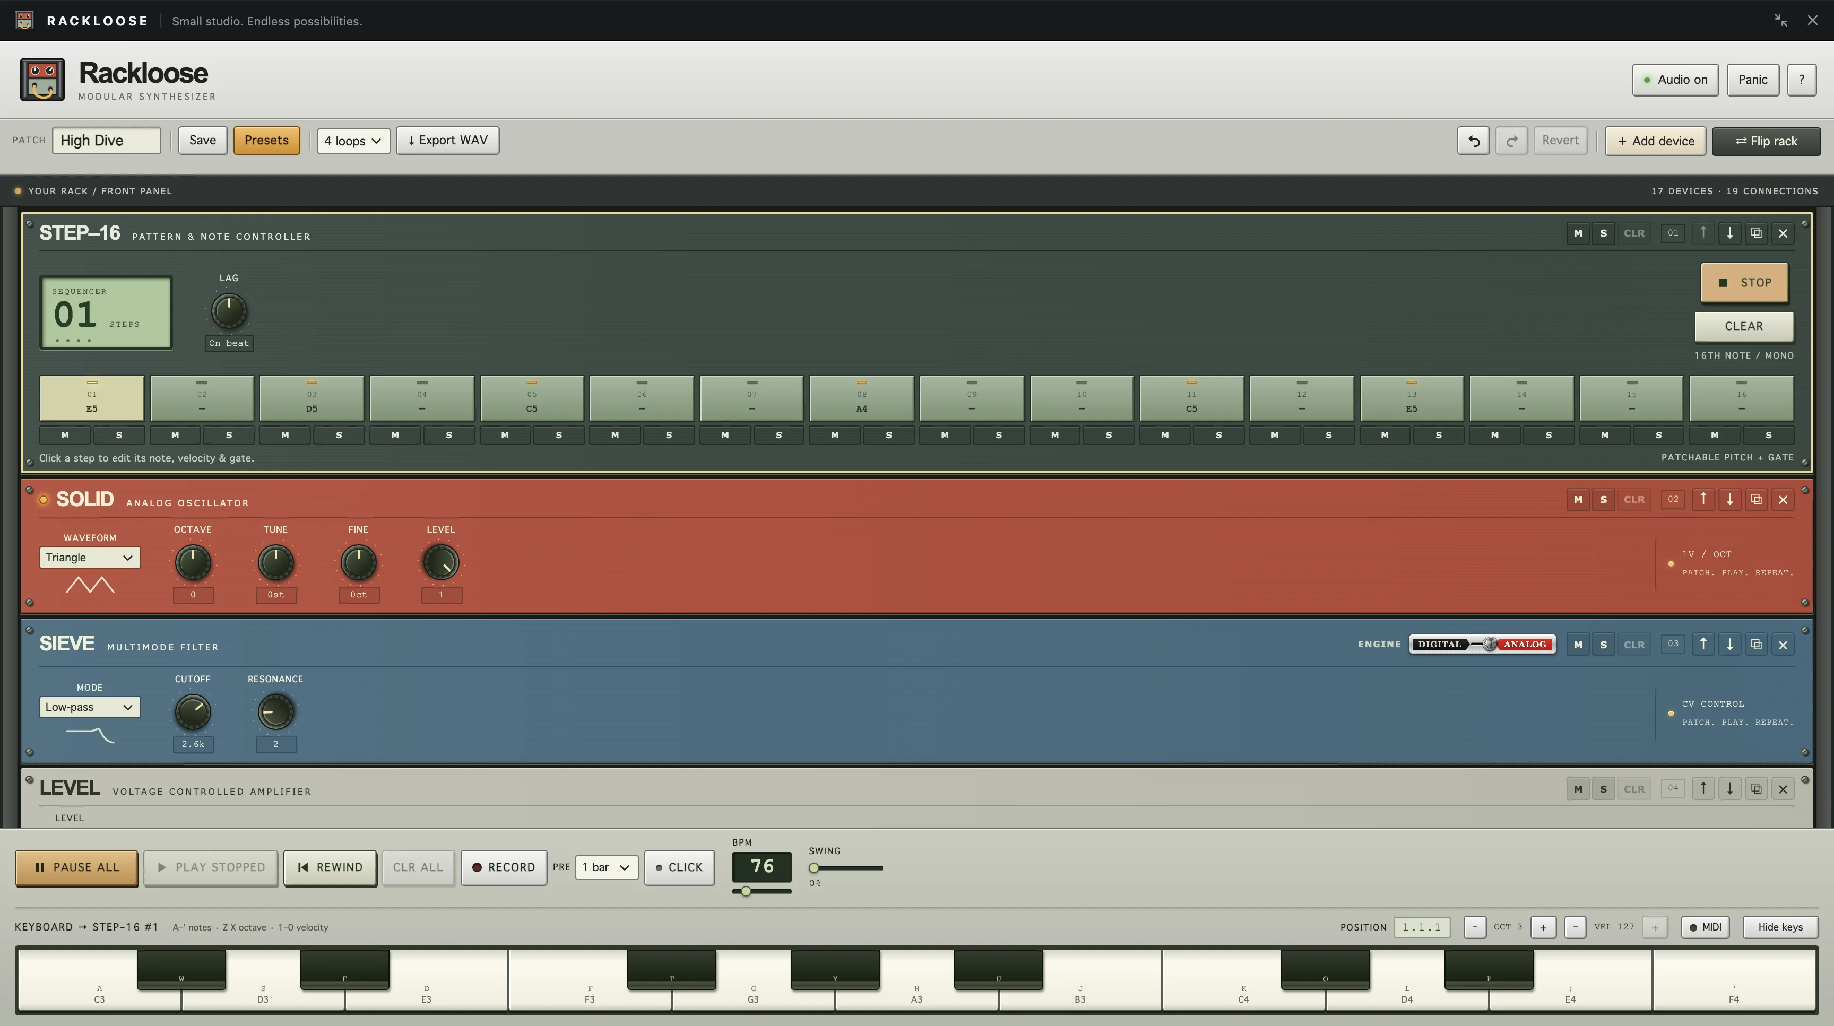Open the help question mark button
This screenshot has width=1834, height=1026.
(x=1801, y=80)
